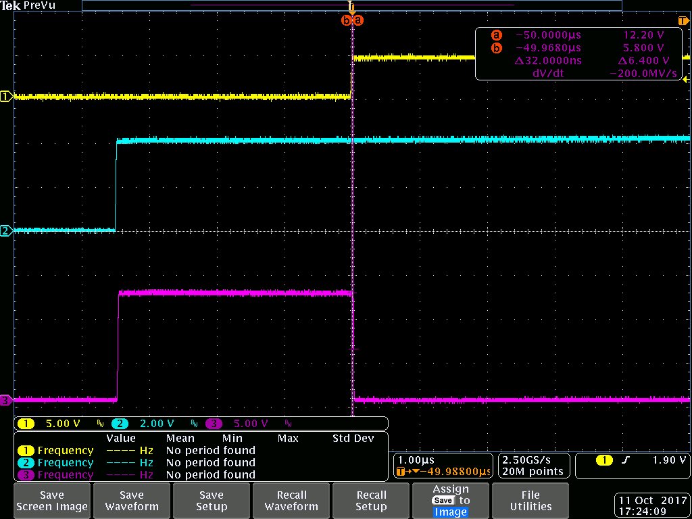Open the File Utilities menu

(530, 500)
